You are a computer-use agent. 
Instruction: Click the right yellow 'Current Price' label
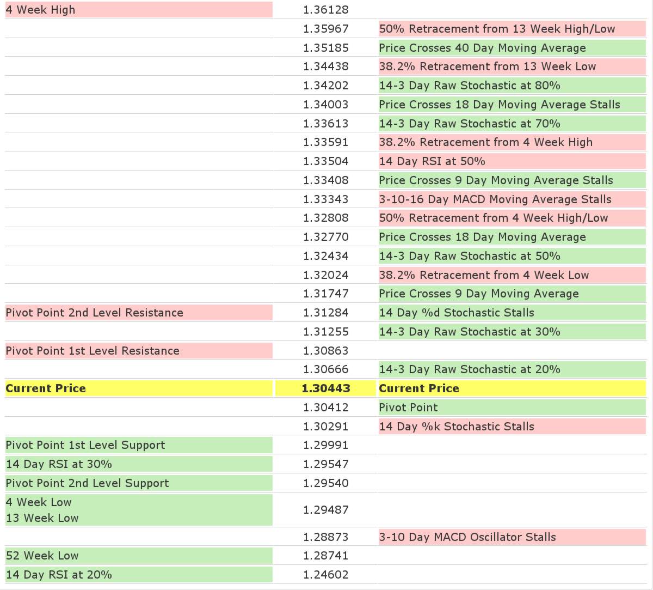(x=419, y=388)
